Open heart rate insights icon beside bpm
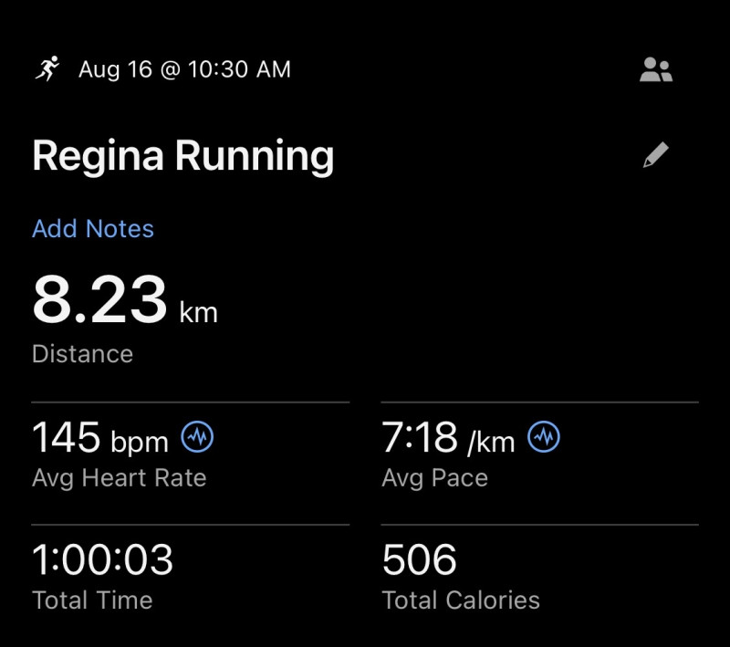 point(197,438)
